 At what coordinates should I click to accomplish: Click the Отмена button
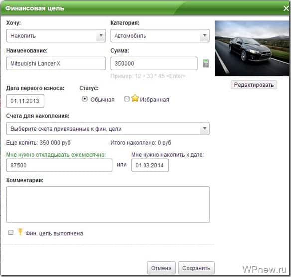point(161,268)
